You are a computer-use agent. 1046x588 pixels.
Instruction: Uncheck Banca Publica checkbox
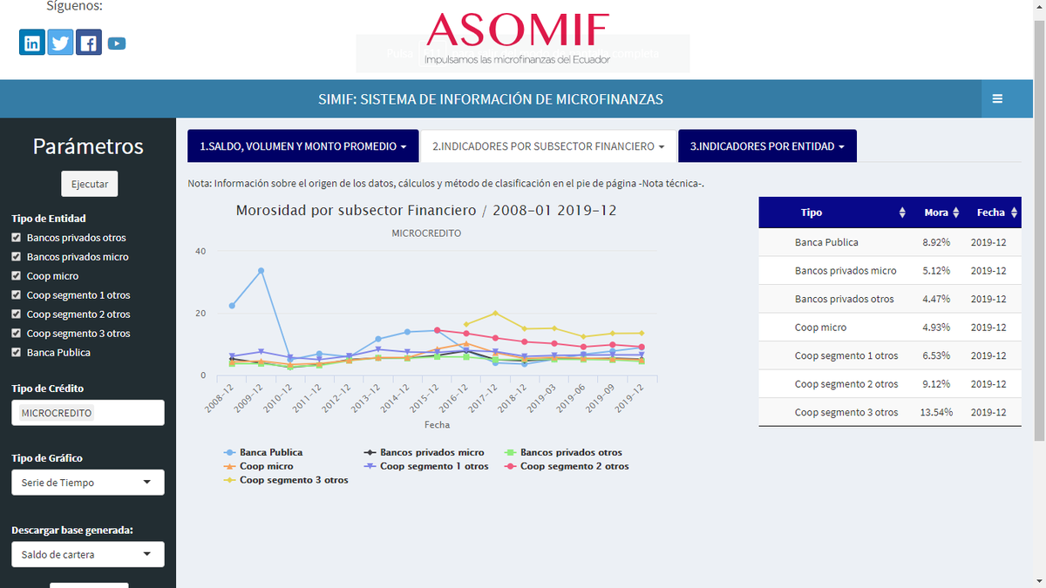point(17,353)
